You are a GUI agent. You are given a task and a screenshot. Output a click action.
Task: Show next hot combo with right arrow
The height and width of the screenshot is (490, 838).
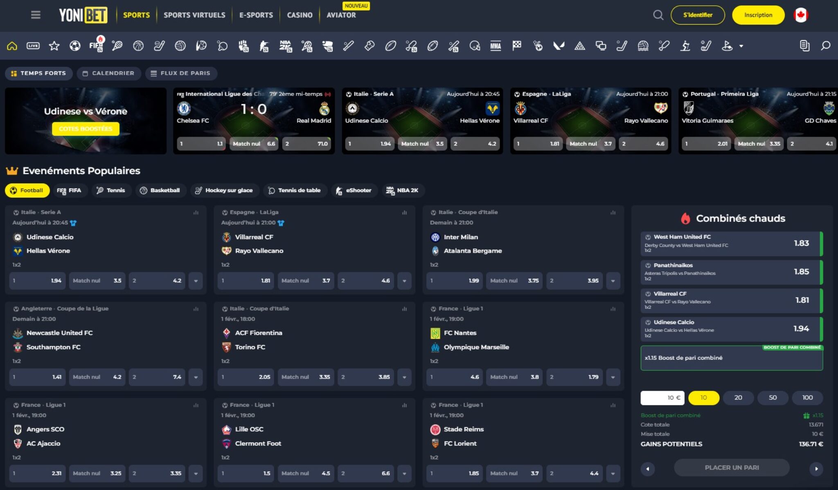click(x=816, y=469)
